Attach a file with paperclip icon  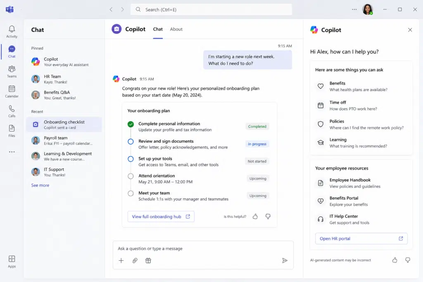pos(135,261)
